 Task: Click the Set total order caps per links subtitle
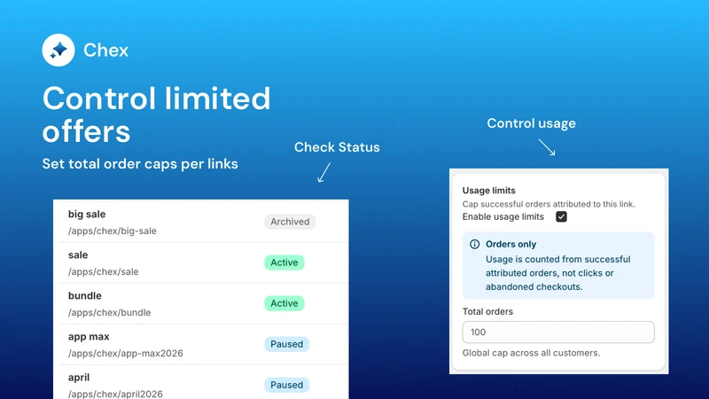coord(140,164)
